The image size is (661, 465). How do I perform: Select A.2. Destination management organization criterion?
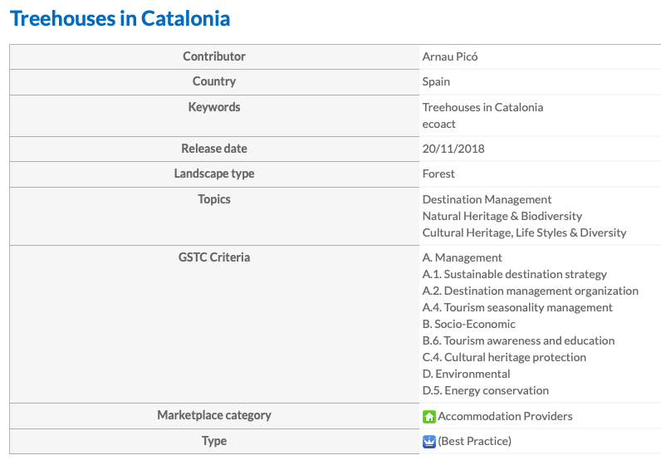[x=531, y=291]
